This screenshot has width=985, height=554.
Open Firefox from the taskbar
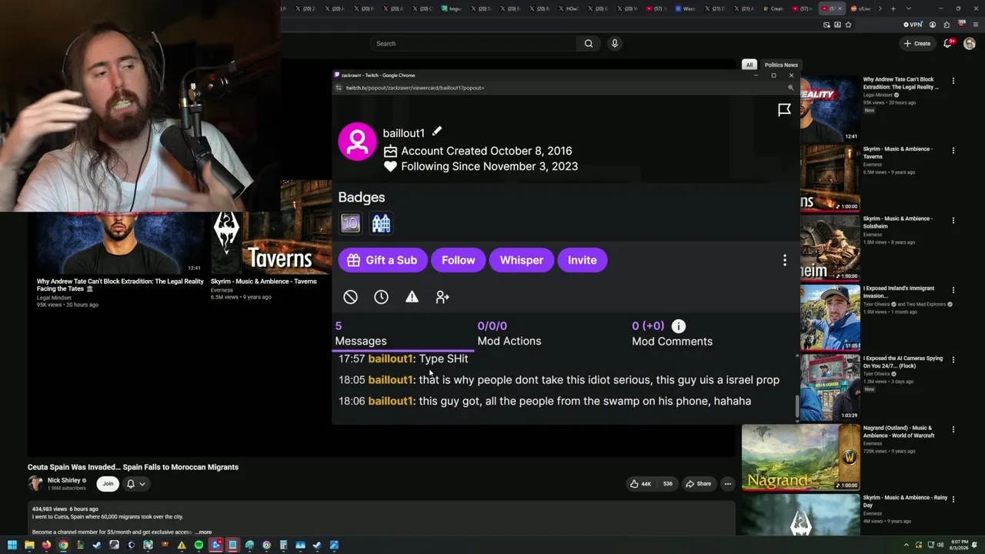point(46,546)
